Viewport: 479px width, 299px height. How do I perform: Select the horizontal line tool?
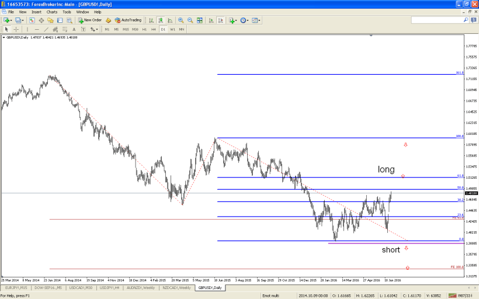[36, 29]
